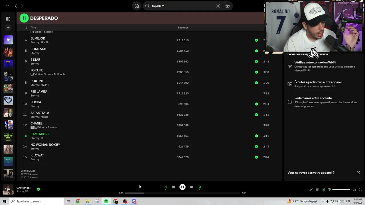
Task: Open Your Library icon in sidebar
Action: coord(8,19)
